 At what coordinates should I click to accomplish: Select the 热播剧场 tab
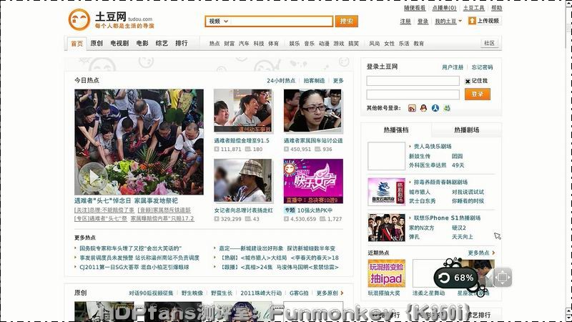click(x=467, y=130)
